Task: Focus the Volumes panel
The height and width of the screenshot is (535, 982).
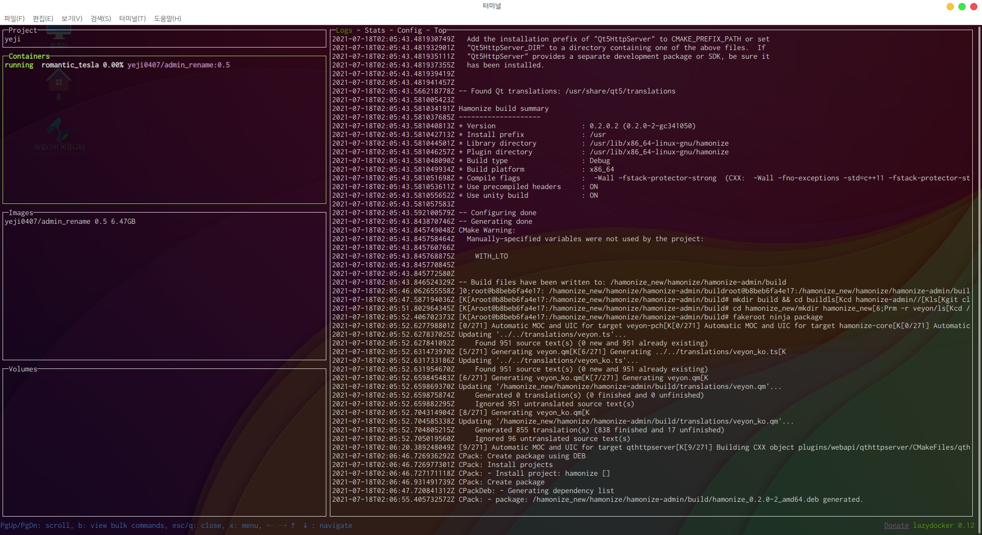Action: point(23,369)
